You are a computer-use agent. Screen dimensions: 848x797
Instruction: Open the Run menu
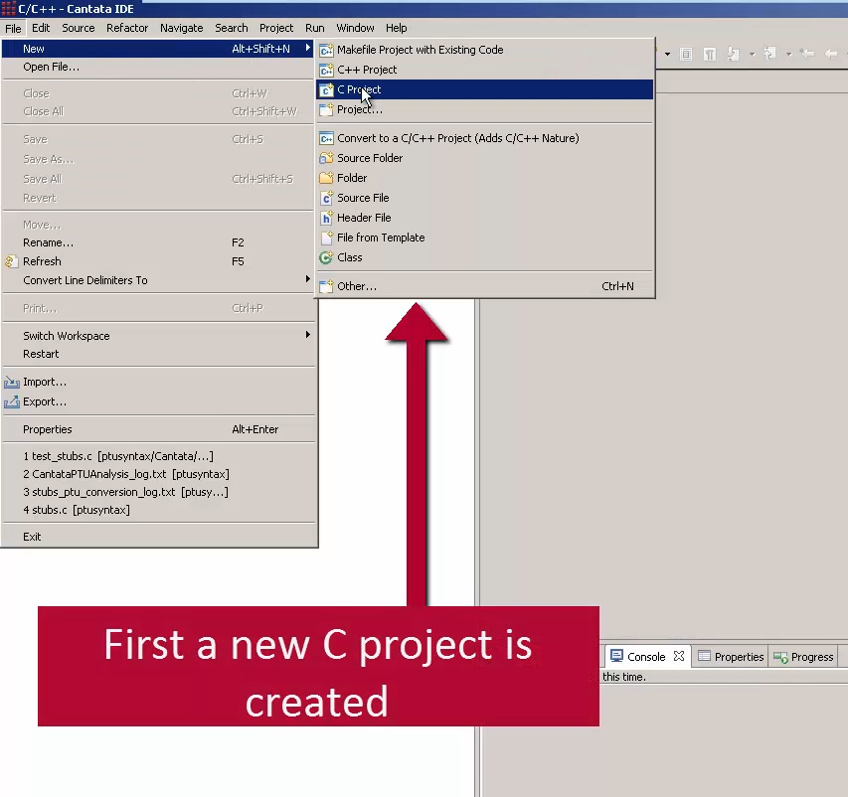point(315,28)
